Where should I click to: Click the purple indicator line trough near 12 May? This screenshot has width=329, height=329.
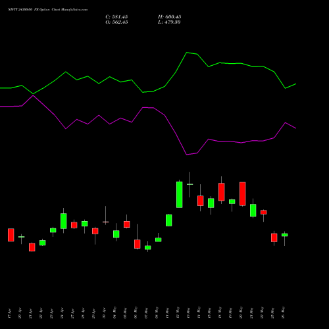[187, 155]
